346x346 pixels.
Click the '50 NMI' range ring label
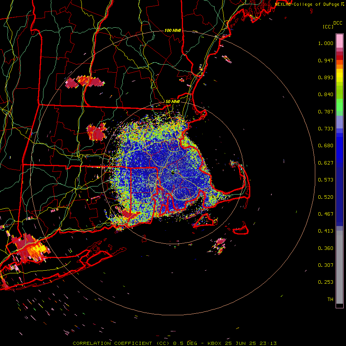pos(173,101)
